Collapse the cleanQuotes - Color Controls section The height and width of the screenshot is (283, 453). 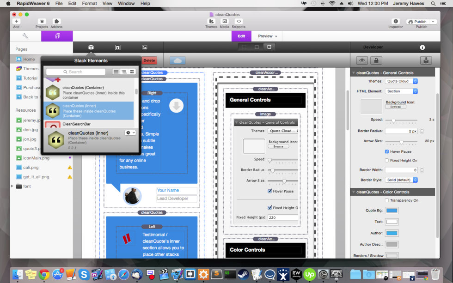[353, 192]
